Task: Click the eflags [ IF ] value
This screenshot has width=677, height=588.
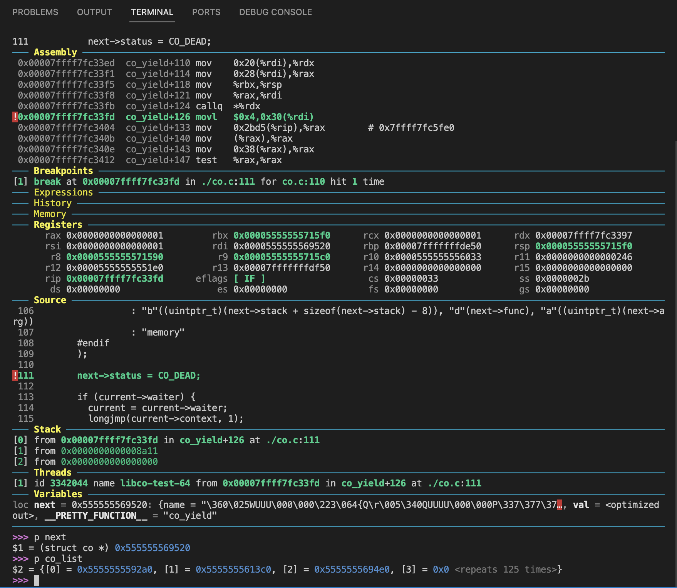Action: pyautogui.click(x=250, y=278)
